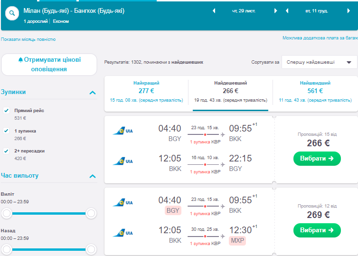Click UIA logo on 12:30 MXP return flight
The image size is (358, 256).
click(x=122, y=233)
